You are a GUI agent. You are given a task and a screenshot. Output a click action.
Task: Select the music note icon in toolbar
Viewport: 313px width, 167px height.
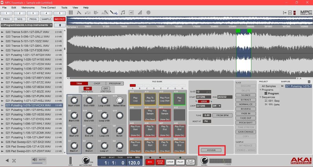point(123,13)
